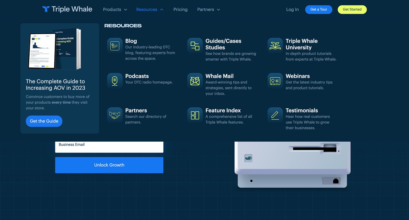409x220 pixels.
Task: Click the Get the Guide button
Action: [44, 121]
